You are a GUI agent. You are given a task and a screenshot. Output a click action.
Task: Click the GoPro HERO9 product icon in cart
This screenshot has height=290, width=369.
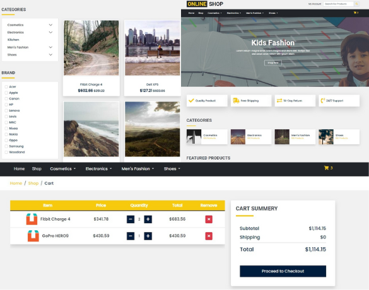(x=33, y=236)
